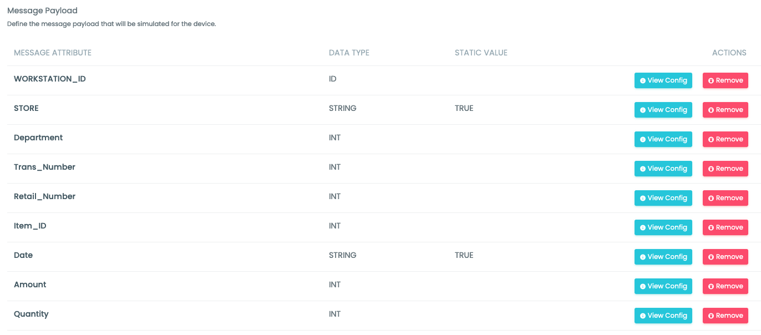The width and height of the screenshot is (761, 335).
Task: Click trash icon in WORKSTATION_ID Remove button
Action: pos(711,81)
